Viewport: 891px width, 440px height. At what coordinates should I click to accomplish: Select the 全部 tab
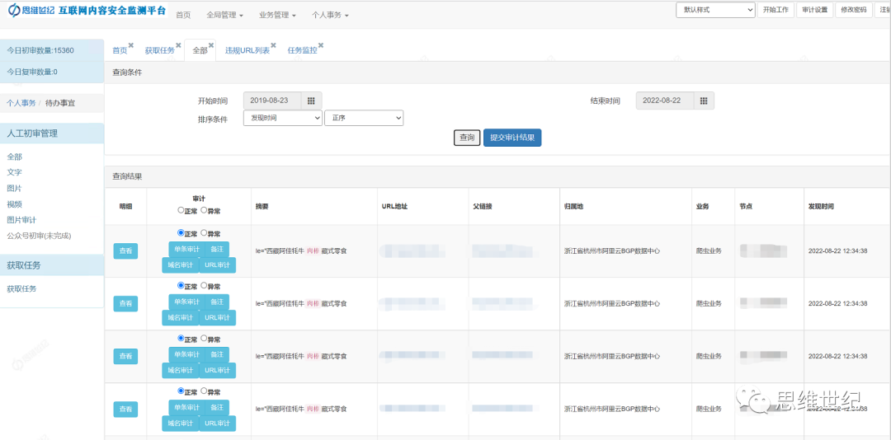[200, 50]
